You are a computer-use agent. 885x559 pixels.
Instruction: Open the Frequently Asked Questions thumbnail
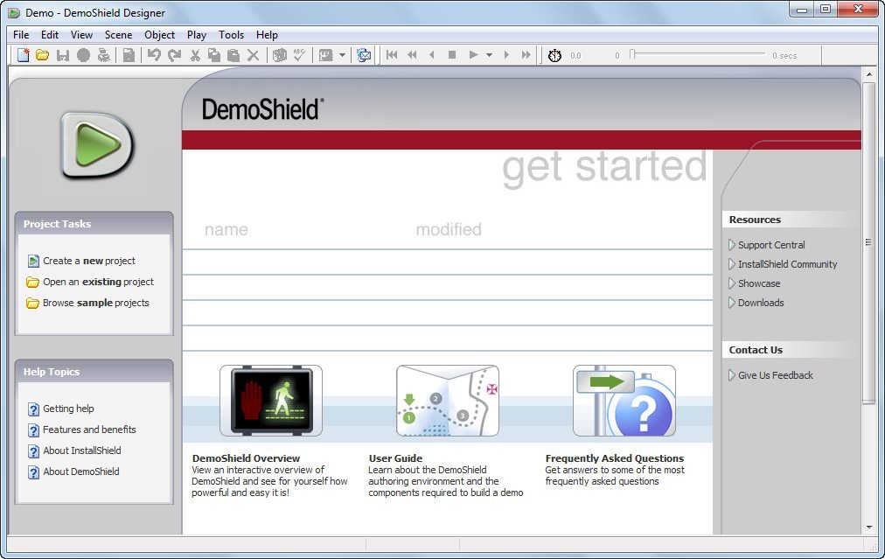point(624,401)
